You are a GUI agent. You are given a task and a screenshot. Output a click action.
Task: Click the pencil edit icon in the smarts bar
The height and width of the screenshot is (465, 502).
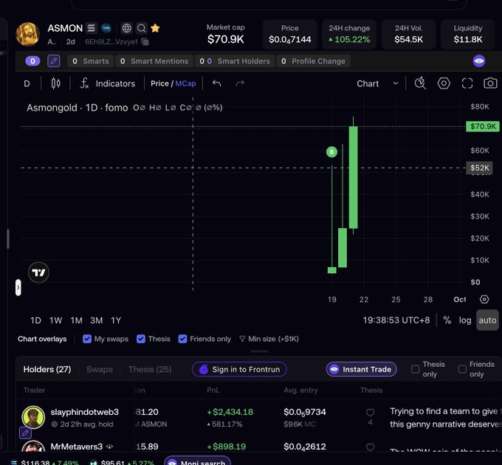coord(53,61)
